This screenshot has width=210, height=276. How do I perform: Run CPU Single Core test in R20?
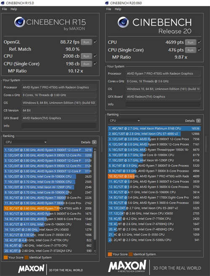pyautogui.click(x=190, y=50)
